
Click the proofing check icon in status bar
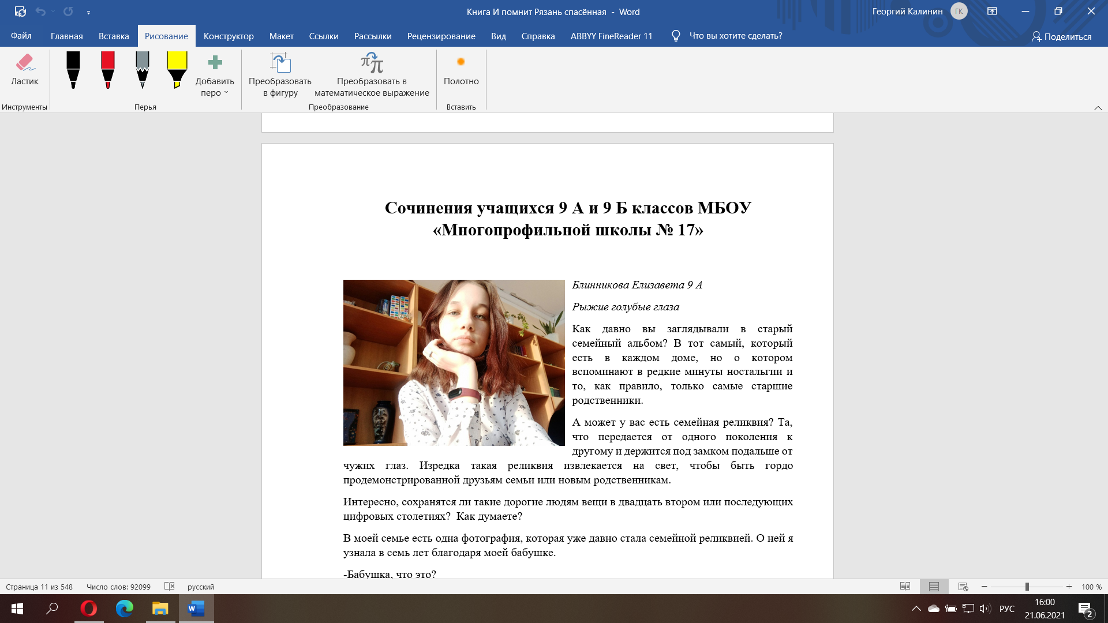(x=169, y=587)
